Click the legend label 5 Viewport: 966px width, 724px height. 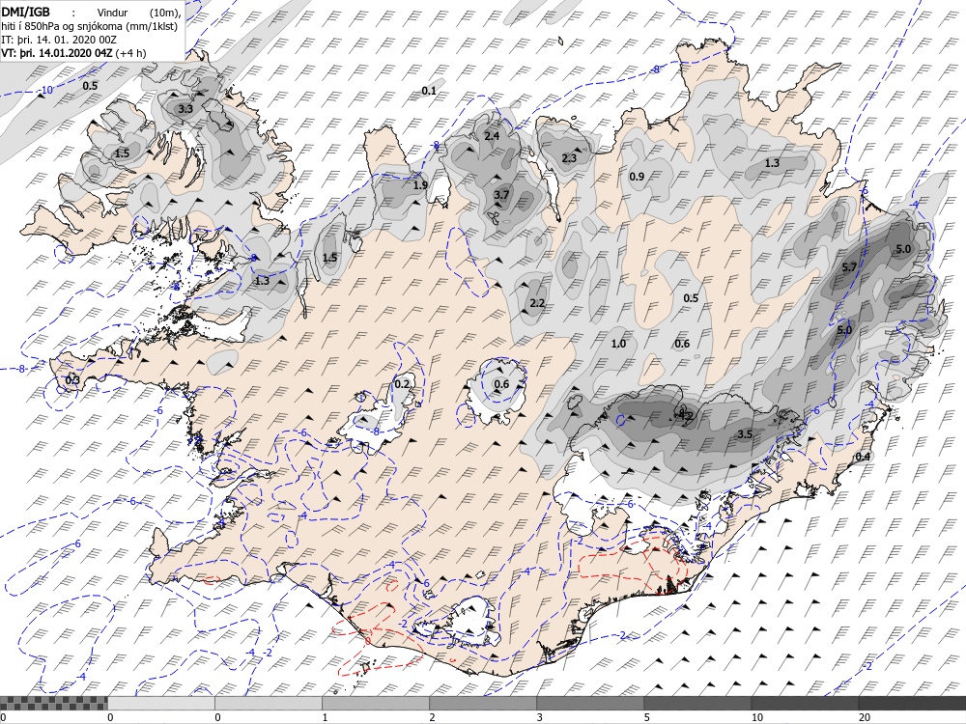tap(647, 717)
